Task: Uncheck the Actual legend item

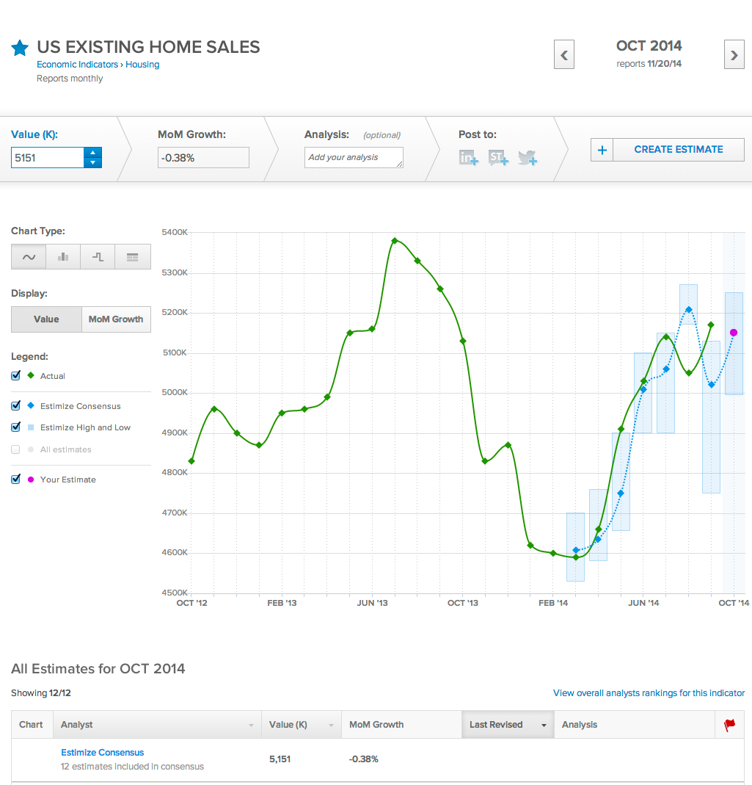Action: 15,375
